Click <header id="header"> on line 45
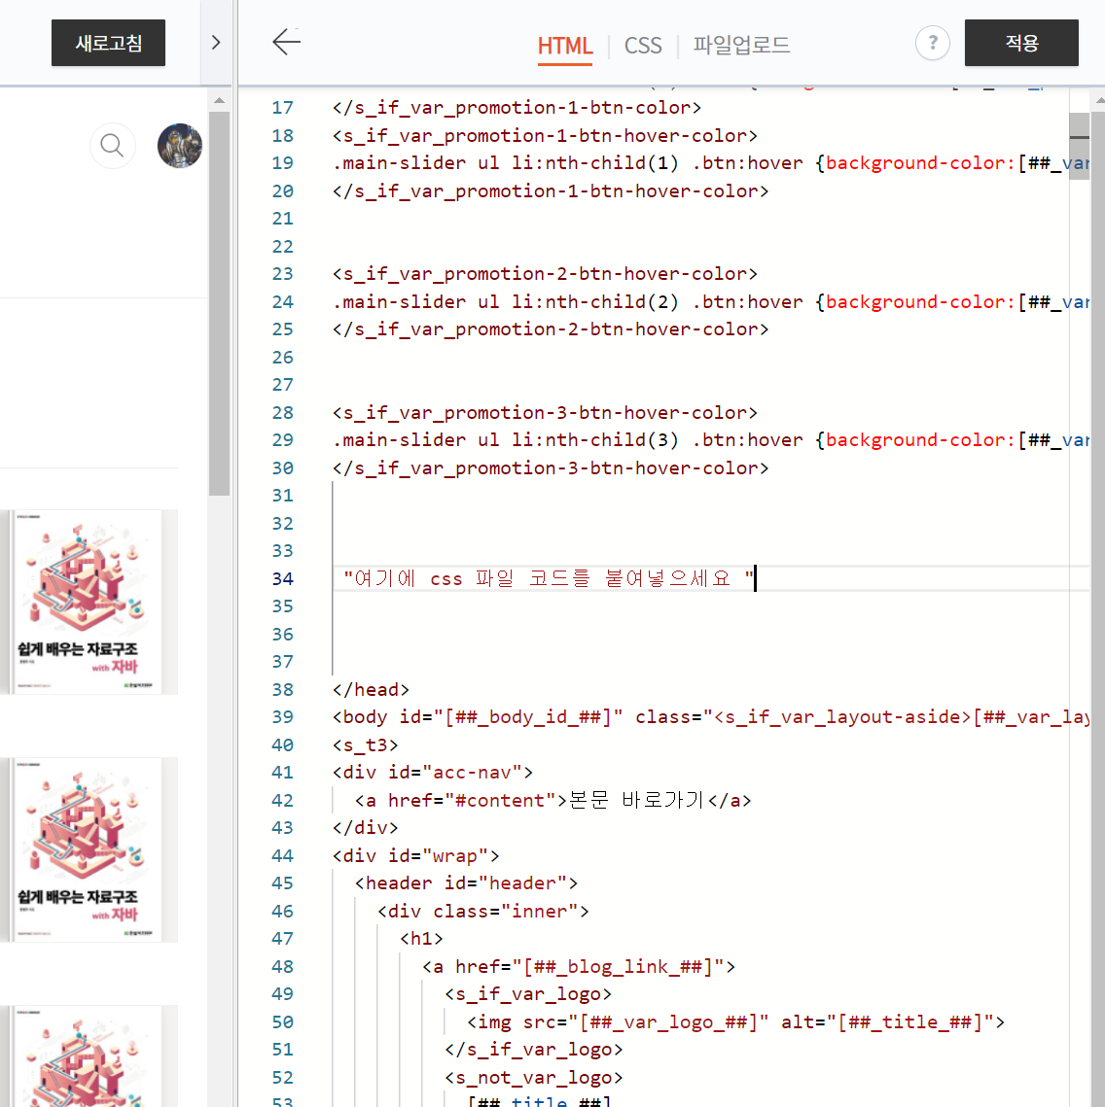 point(466,883)
